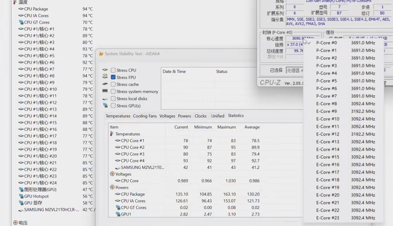Image resolution: width=393 pixels, height=226 pixels.
Task: Click the Item column header
Action: point(114,127)
